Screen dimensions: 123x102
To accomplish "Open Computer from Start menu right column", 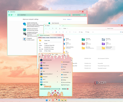I will 64,75.
